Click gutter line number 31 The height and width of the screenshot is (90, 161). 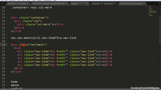pos(3,78)
